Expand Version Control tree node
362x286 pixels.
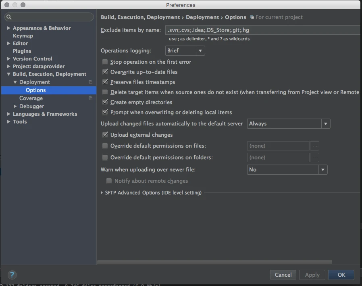coord(8,58)
